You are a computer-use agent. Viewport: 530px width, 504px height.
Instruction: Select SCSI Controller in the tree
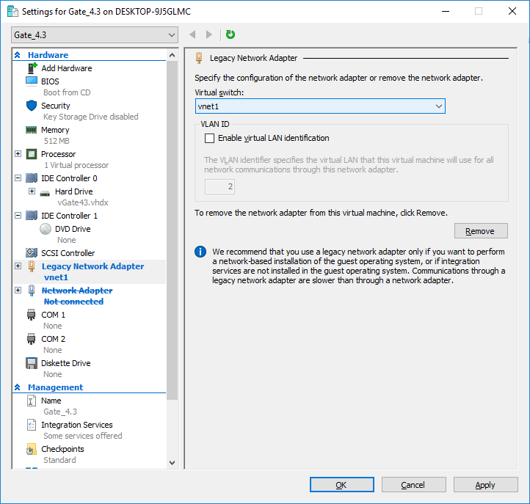tap(68, 253)
